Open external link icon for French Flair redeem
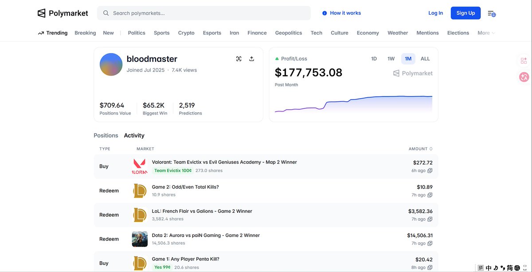Image resolution: width=532 pixels, height=272 pixels. pyautogui.click(x=430, y=219)
